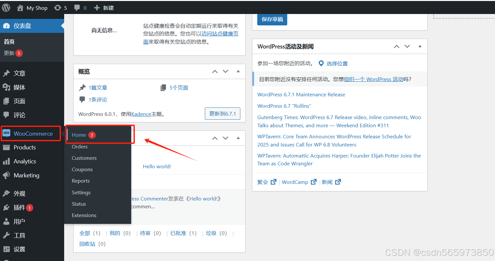Open WordPress 6.7.1 Maintenance Release link
This screenshot has width=495, height=261.
click(301, 94)
